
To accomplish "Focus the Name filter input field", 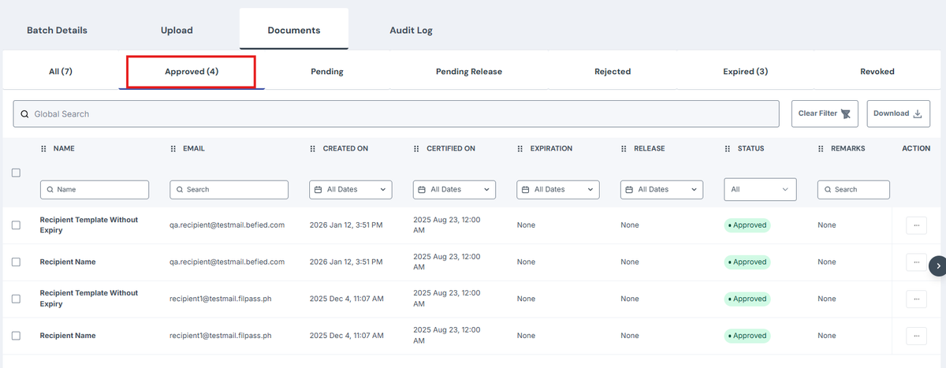I will (95, 189).
